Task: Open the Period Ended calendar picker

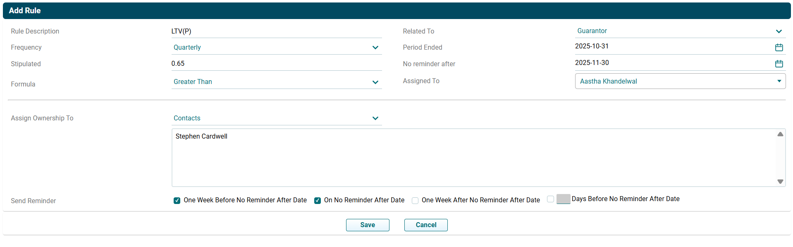Action: click(779, 48)
